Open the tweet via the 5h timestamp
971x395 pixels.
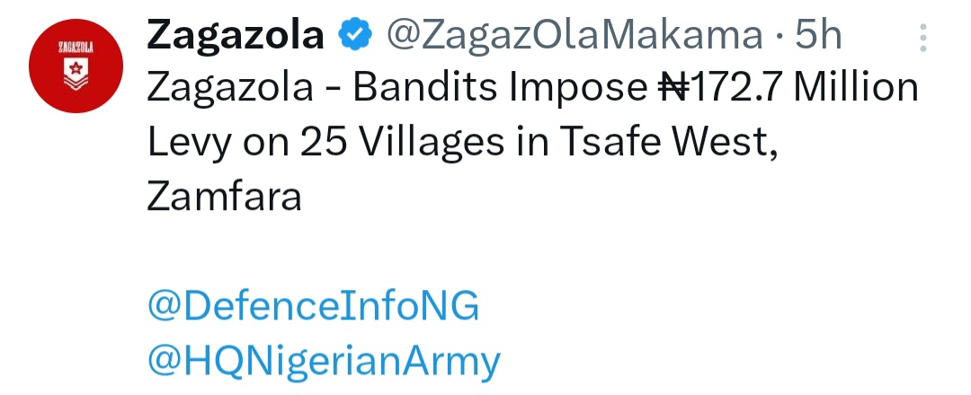(818, 38)
